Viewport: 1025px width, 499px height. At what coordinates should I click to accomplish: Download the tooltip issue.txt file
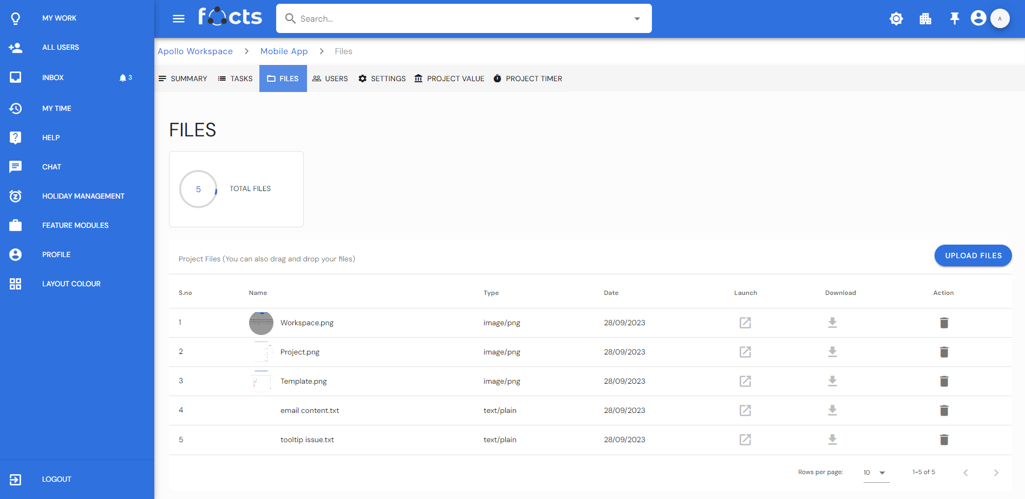[x=832, y=440]
